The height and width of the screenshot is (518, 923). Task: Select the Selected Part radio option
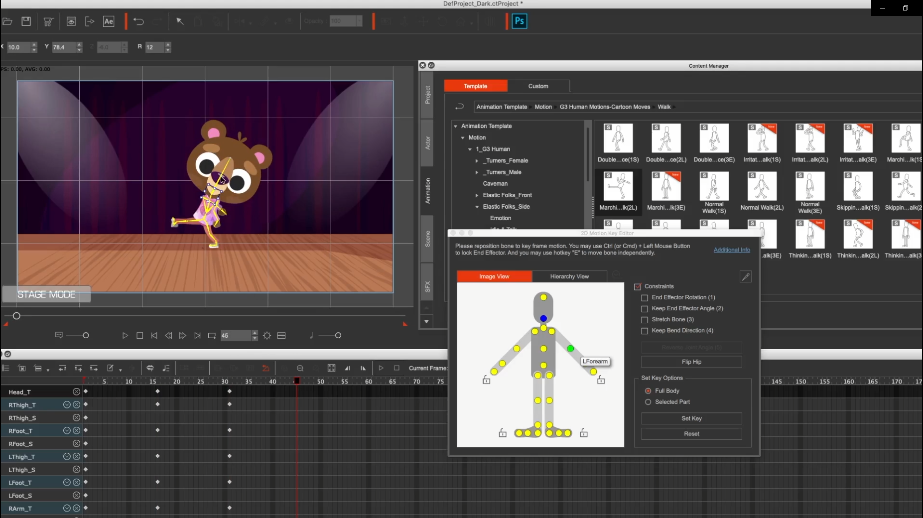(648, 402)
